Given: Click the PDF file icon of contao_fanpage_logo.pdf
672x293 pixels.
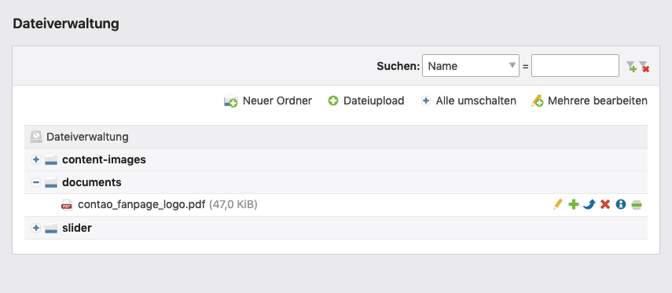Looking at the screenshot, I should [x=67, y=205].
